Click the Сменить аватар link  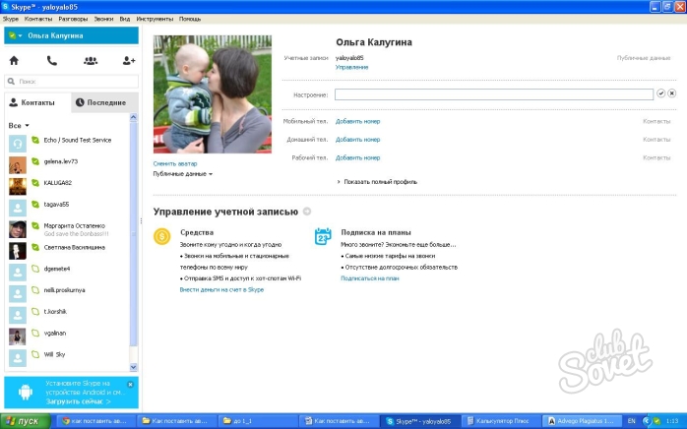175,162
